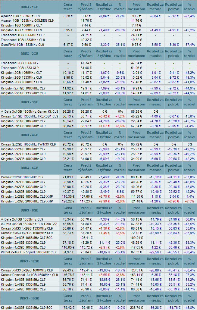Select Corsair Domonat. 3x4GB 1600MHz CL9 name

point(30,275)
